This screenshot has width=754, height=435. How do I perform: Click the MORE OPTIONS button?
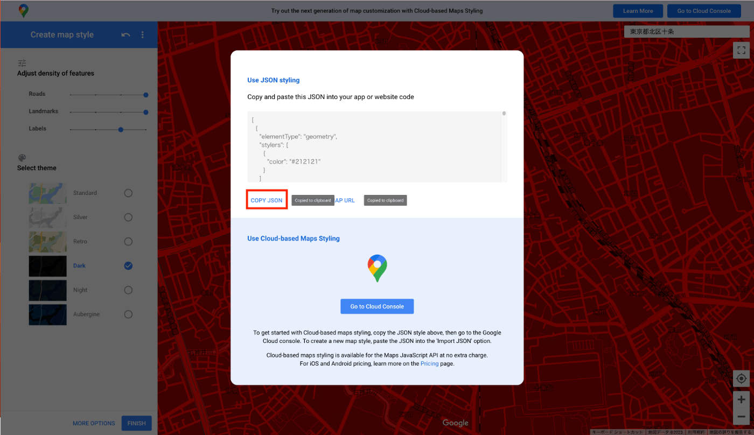click(x=94, y=423)
